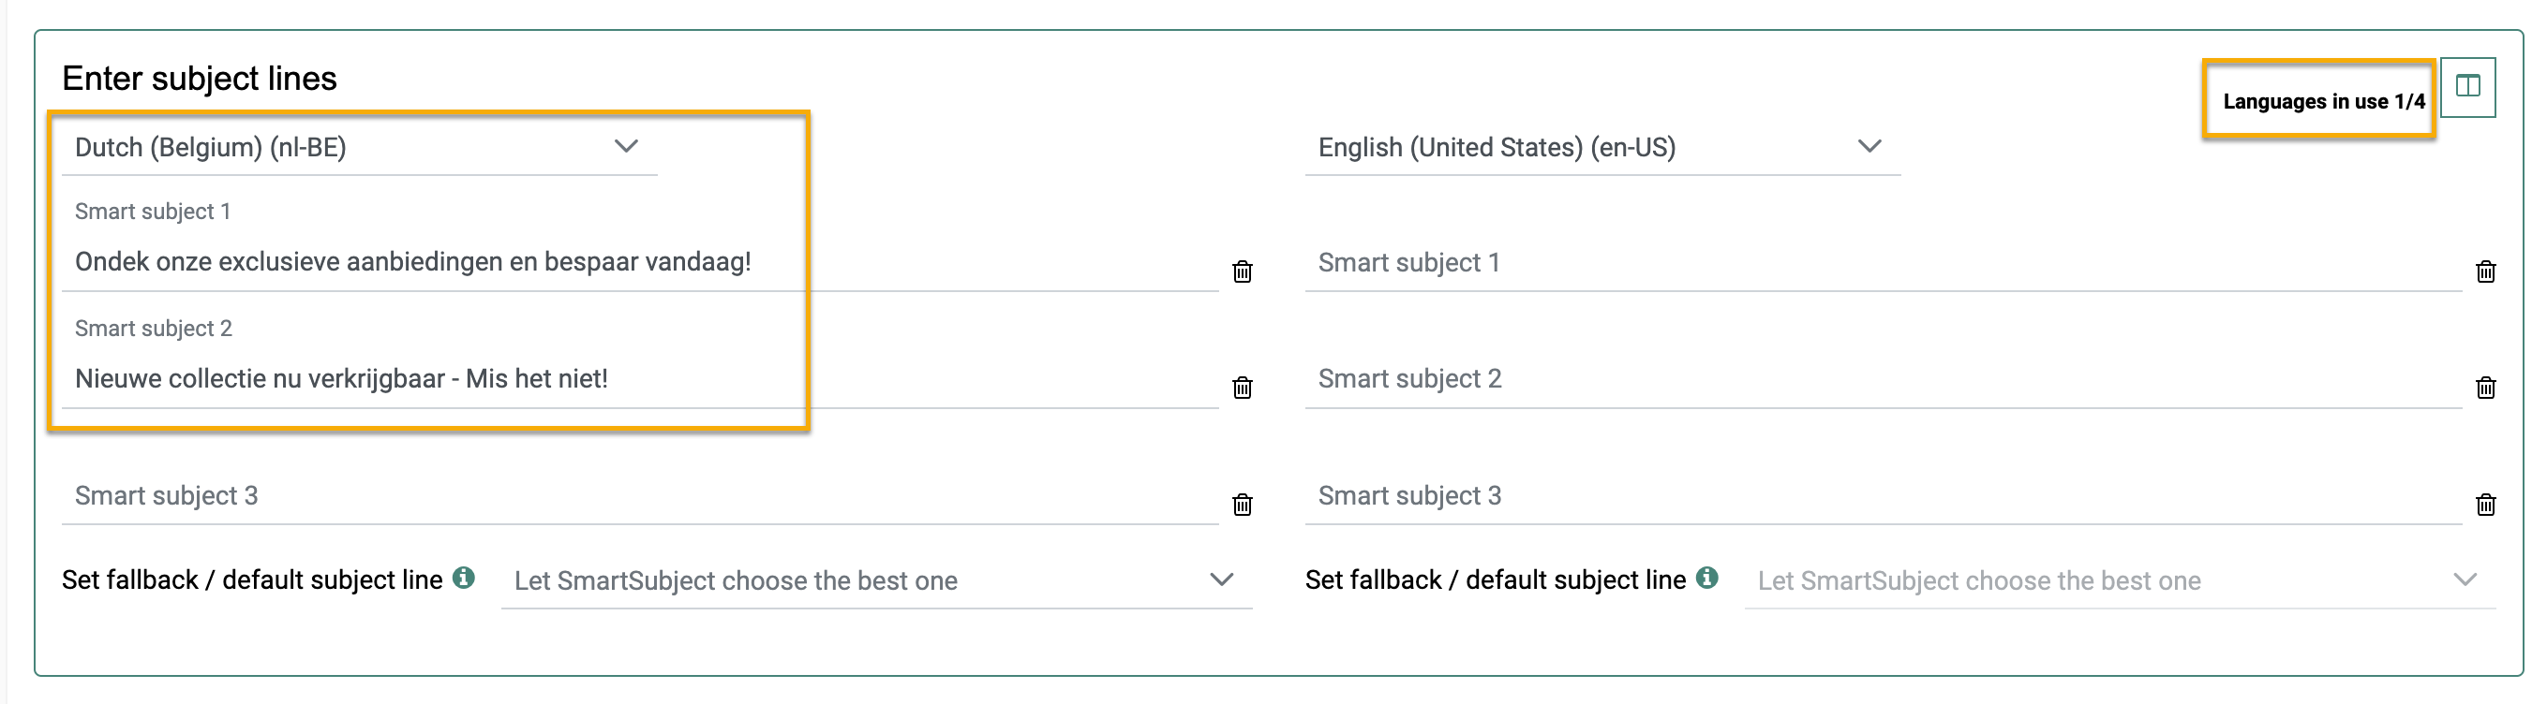Expand right fallback subject line dropdown

tap(2119, 580)
